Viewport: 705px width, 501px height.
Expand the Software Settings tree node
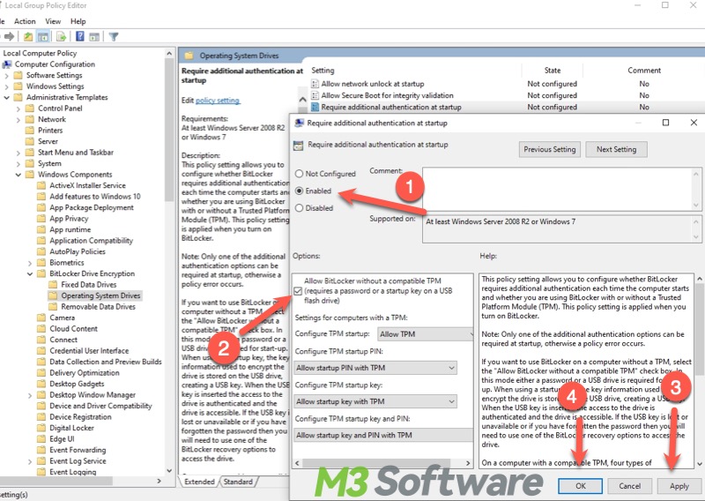(x=7, y=76)
